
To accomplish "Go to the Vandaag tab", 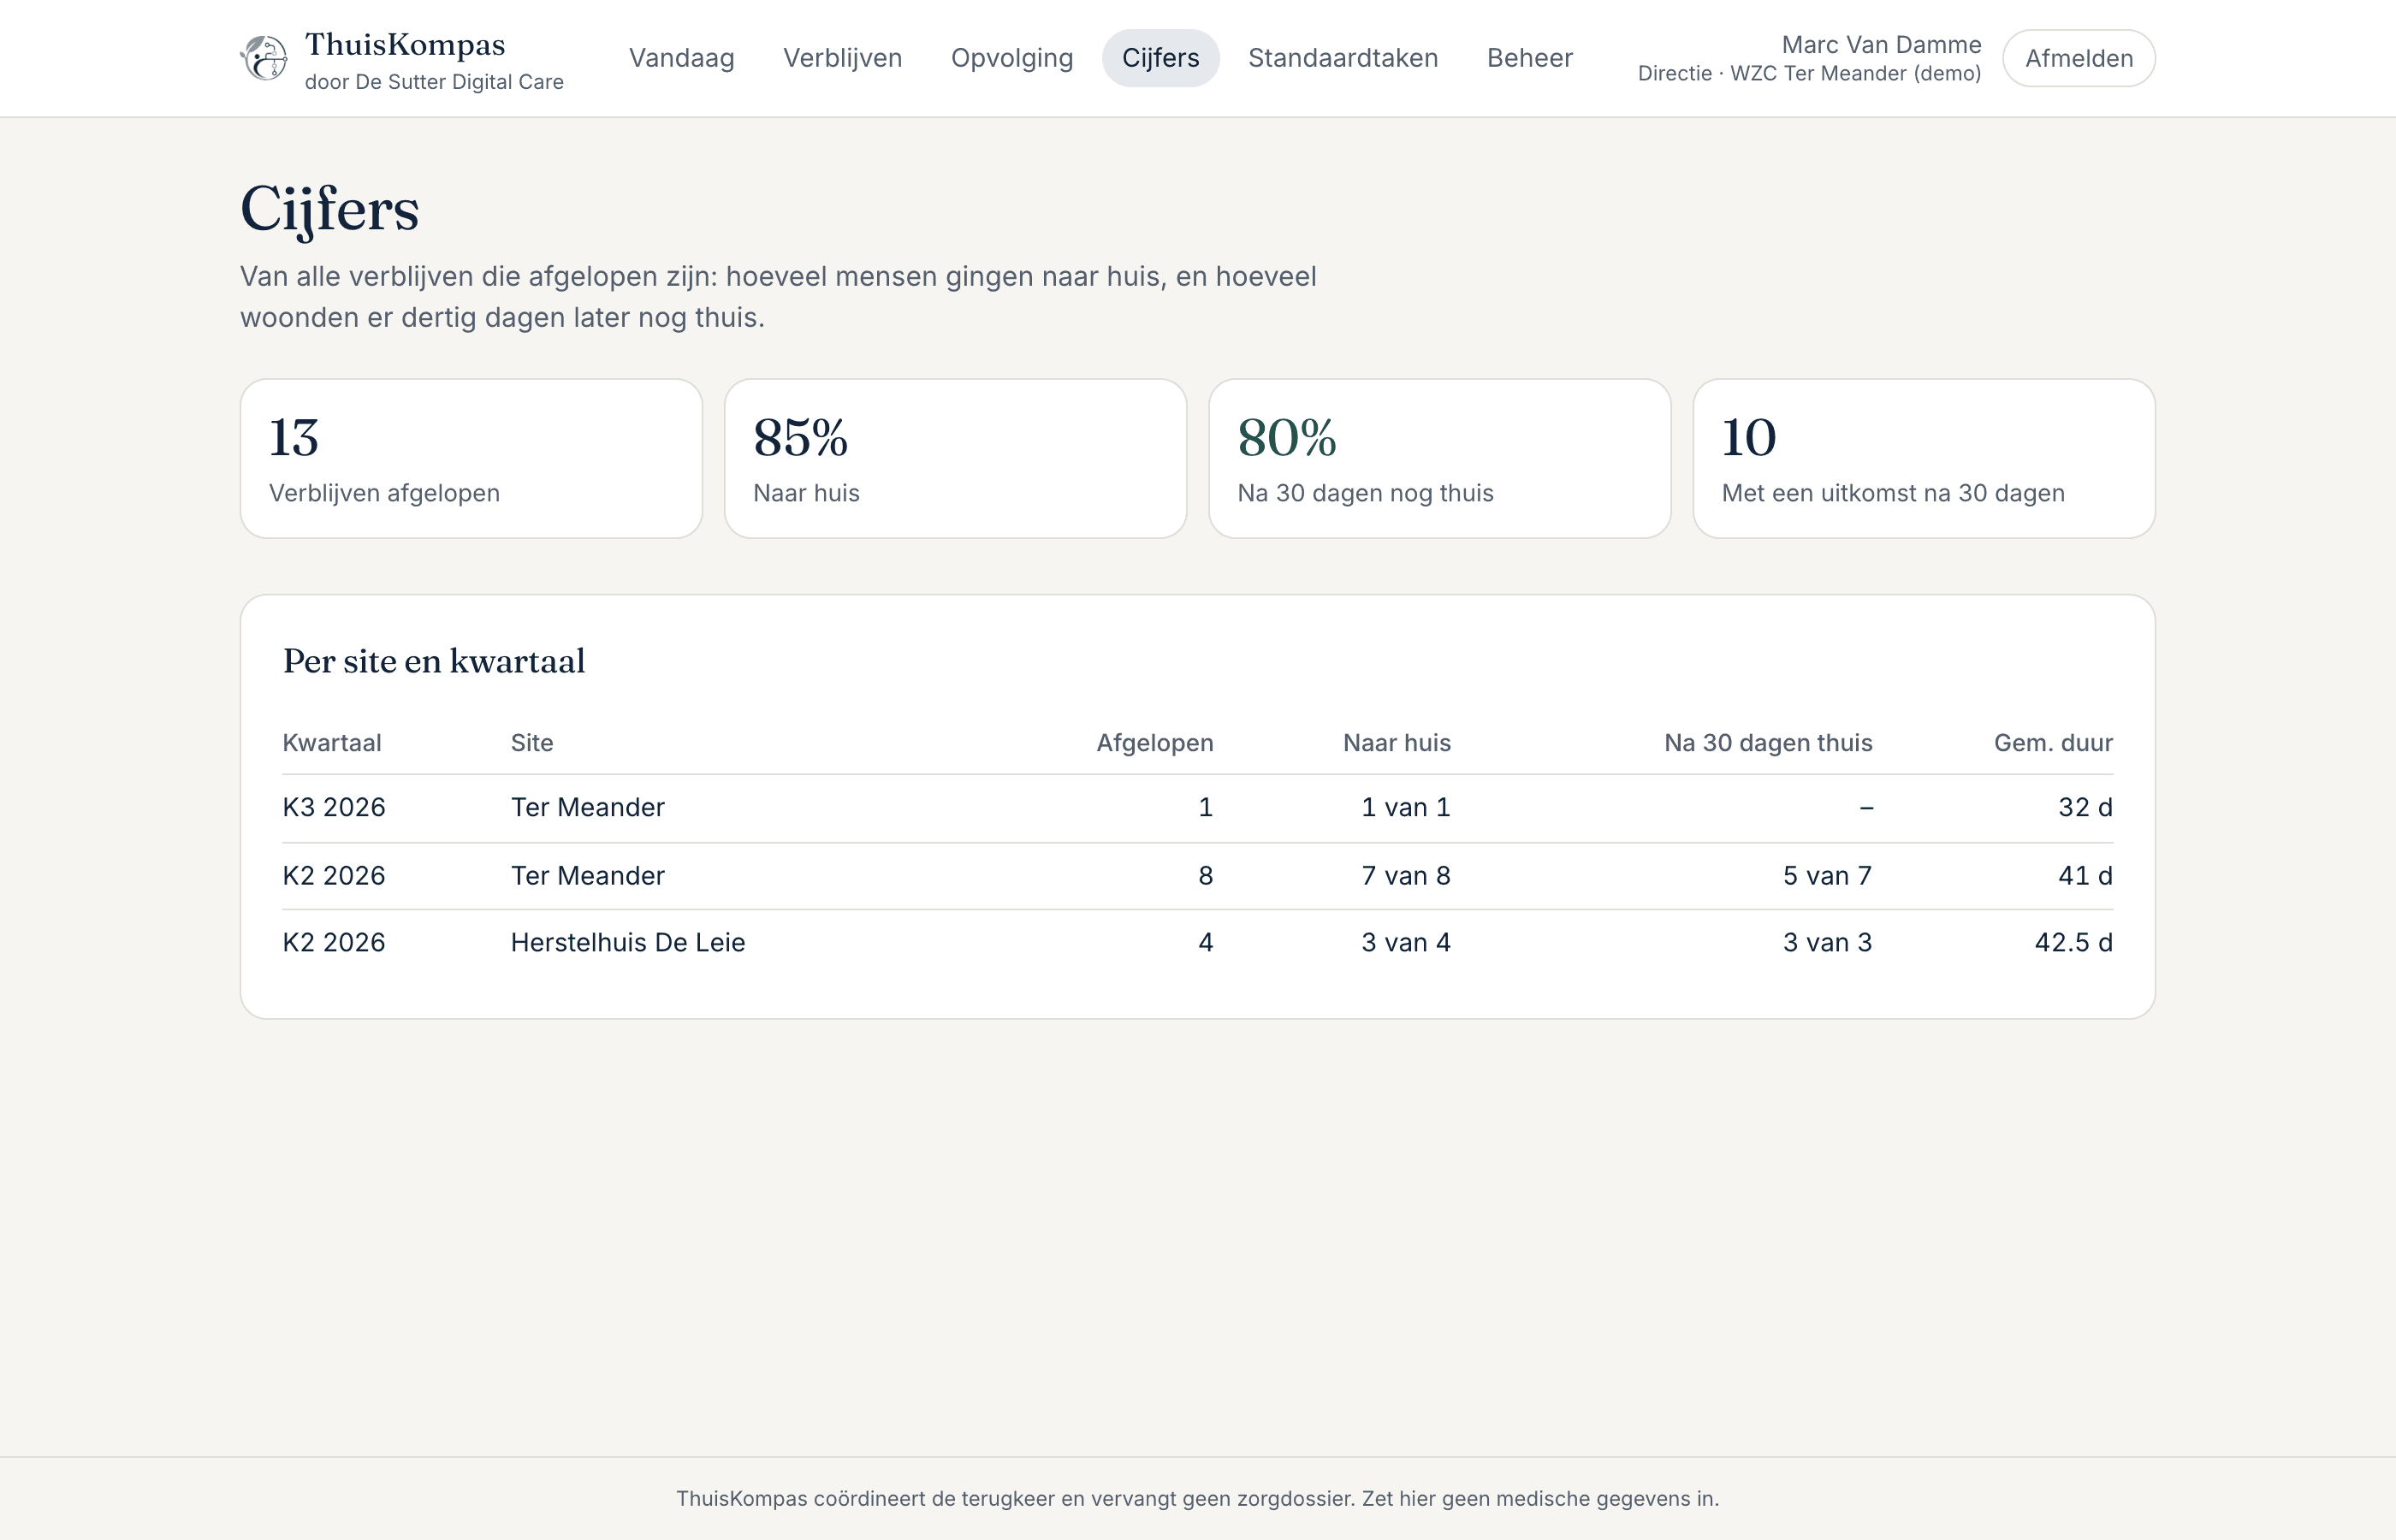I will (682, 58).
